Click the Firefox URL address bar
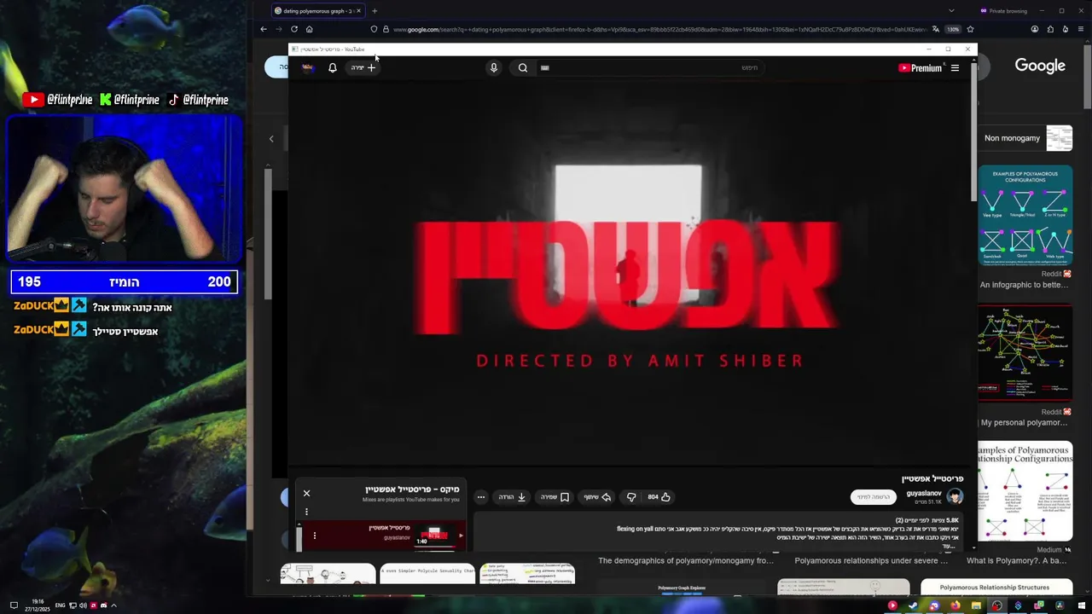 coord(659,29)
